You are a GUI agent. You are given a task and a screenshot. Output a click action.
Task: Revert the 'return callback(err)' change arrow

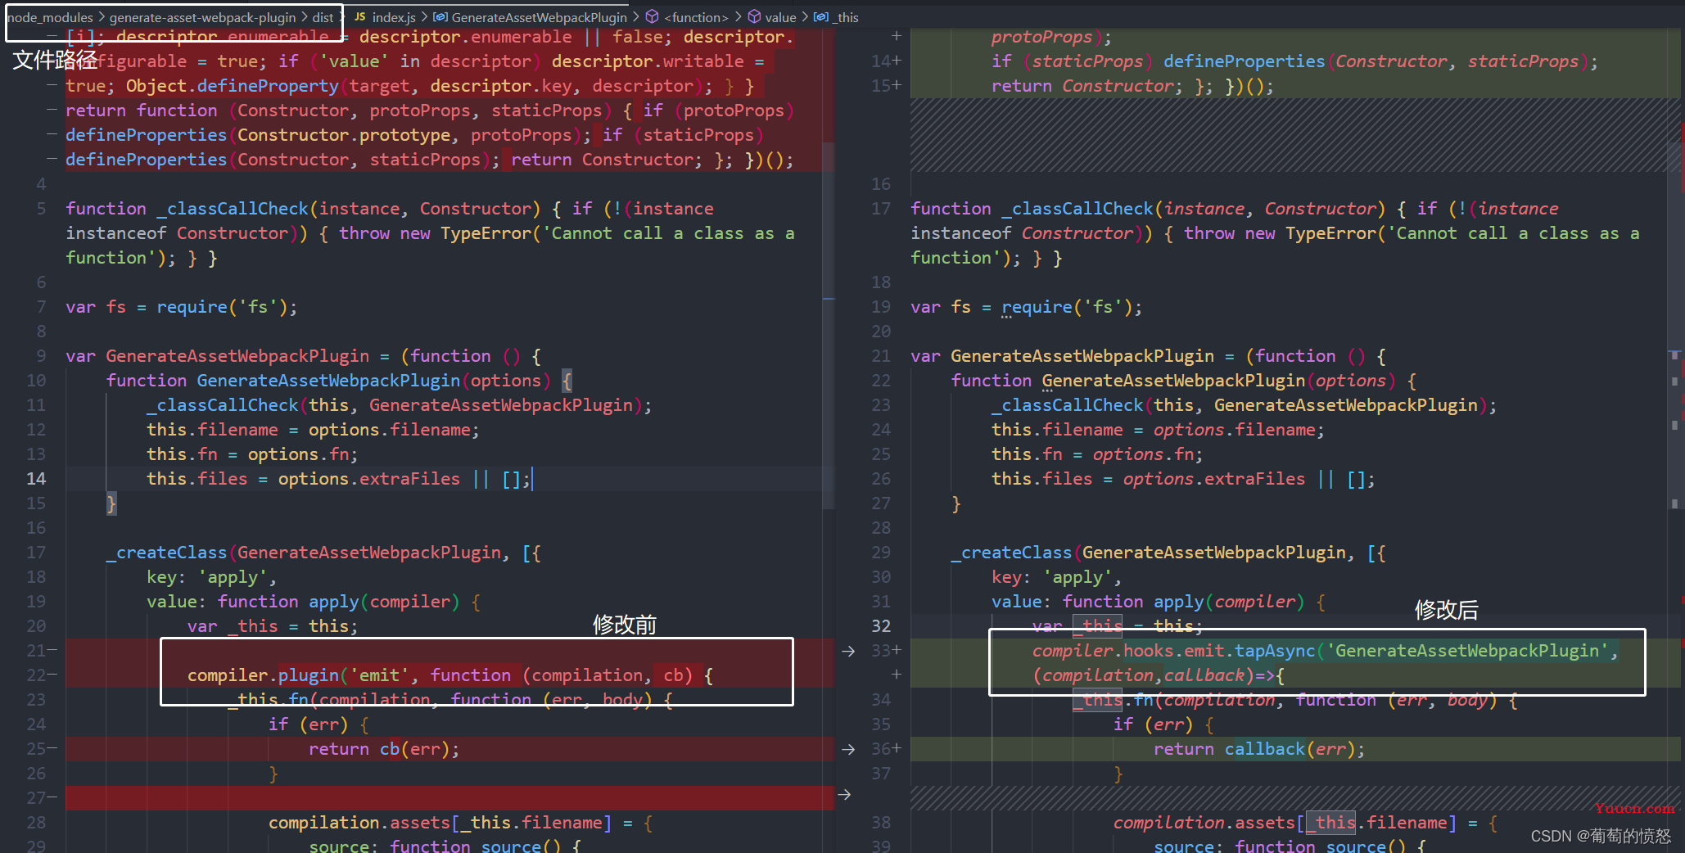tap(848, 749)
